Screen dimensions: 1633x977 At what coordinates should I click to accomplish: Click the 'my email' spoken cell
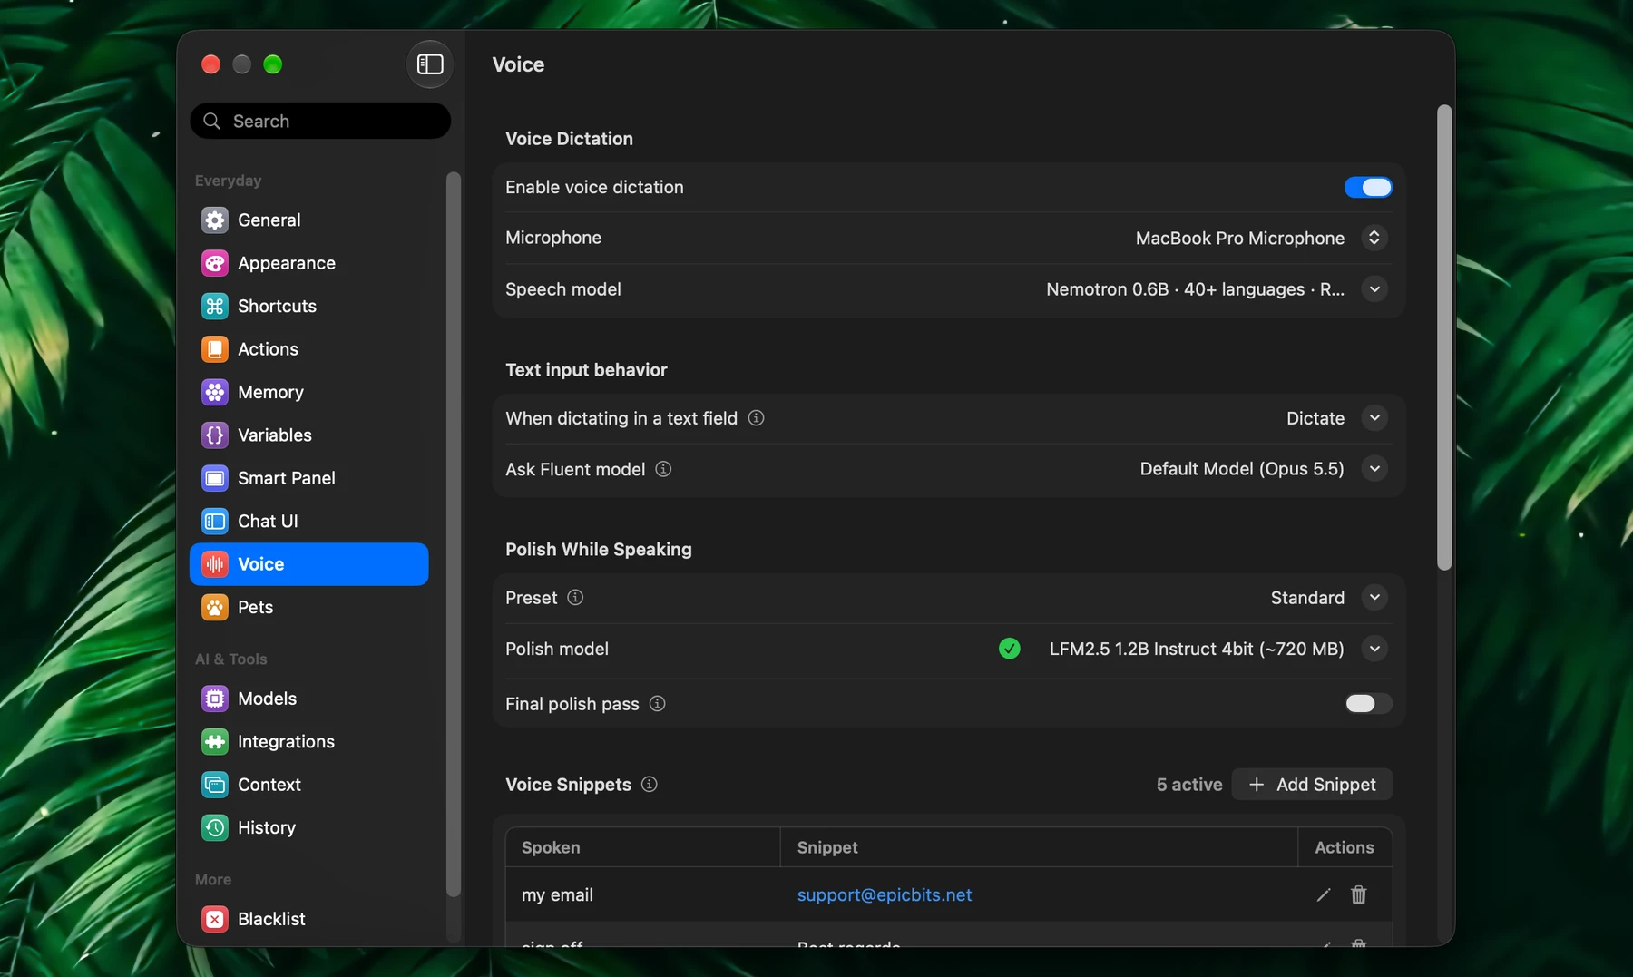(643, 895)
